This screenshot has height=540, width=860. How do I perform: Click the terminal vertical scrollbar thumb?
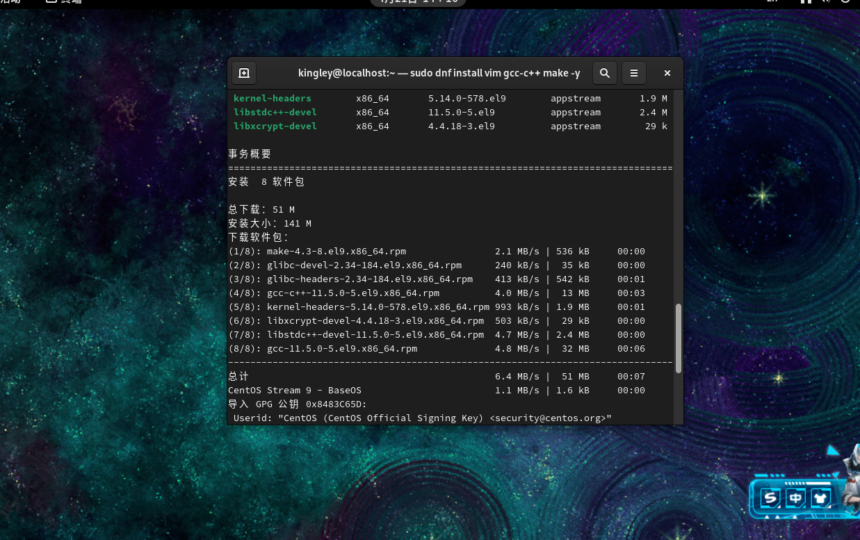tap(679, 338)
